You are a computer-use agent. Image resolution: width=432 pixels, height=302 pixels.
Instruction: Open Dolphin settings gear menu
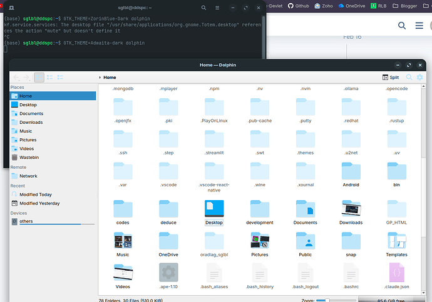coord(420,78)
